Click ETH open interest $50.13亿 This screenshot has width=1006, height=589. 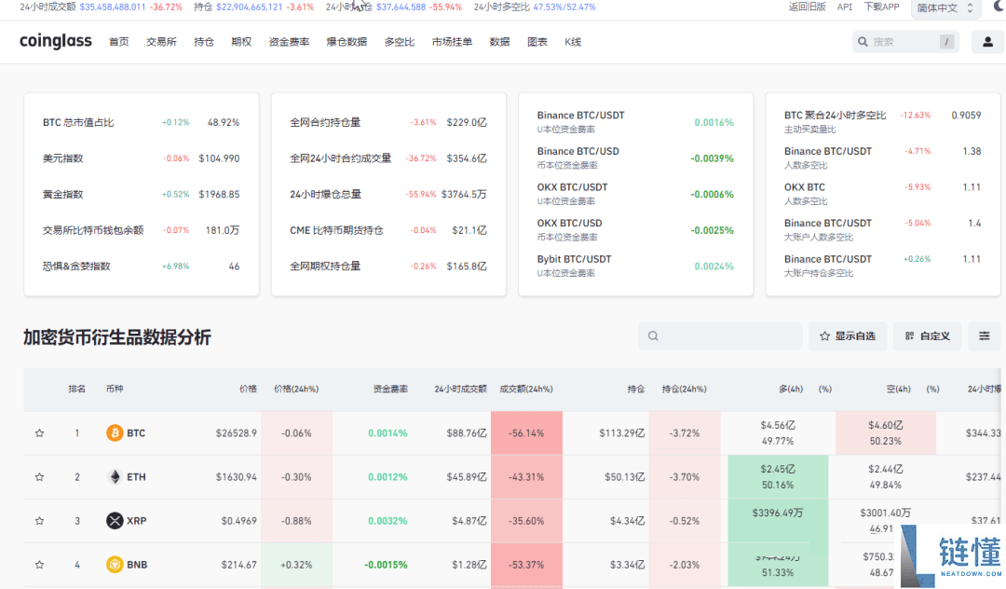pos(624,477)
